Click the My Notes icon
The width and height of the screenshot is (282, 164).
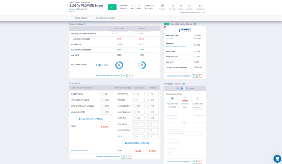(x=162, y=5)
